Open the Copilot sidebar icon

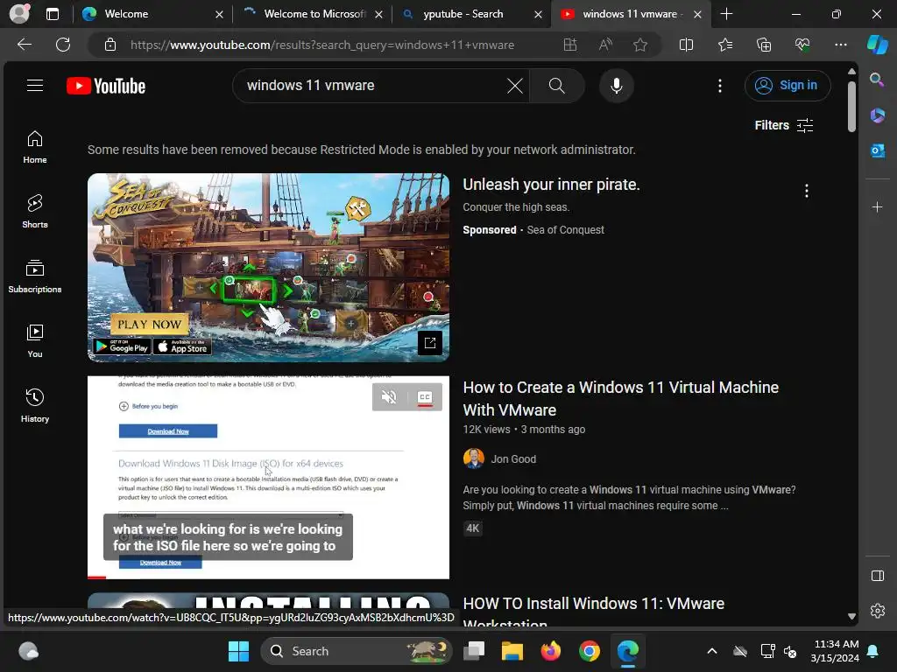877,45
